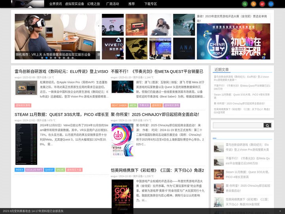Open article STEAM 11月数据 title

pyautogui.click(x=62, y=115)
